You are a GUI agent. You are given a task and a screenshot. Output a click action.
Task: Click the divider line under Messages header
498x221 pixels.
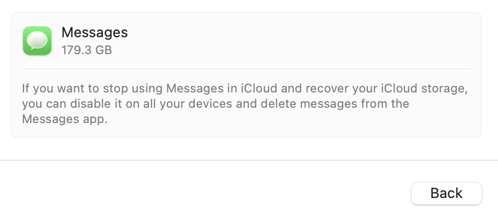coord(246,69)
